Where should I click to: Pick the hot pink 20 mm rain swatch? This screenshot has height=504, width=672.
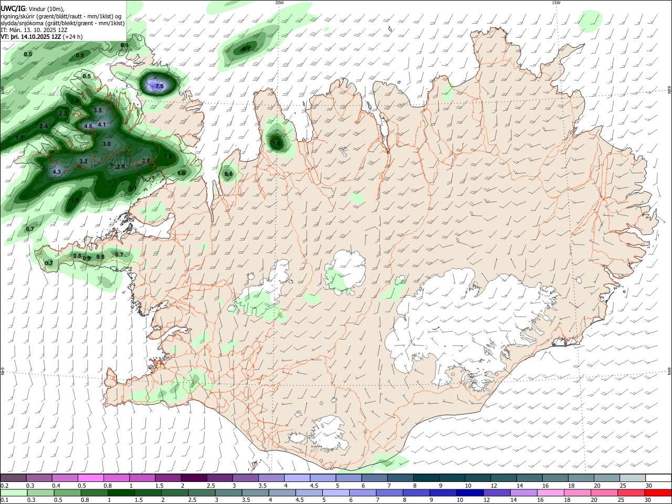pos(603,492)
